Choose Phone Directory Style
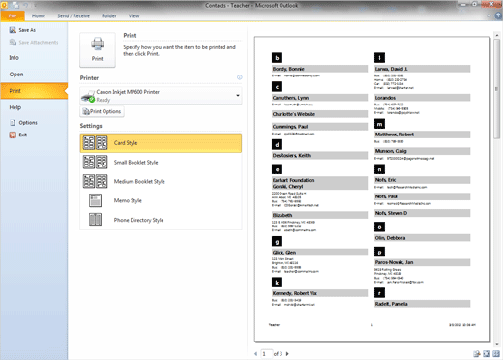This screenshot has width=503, height=360. [x=161, y=220]
